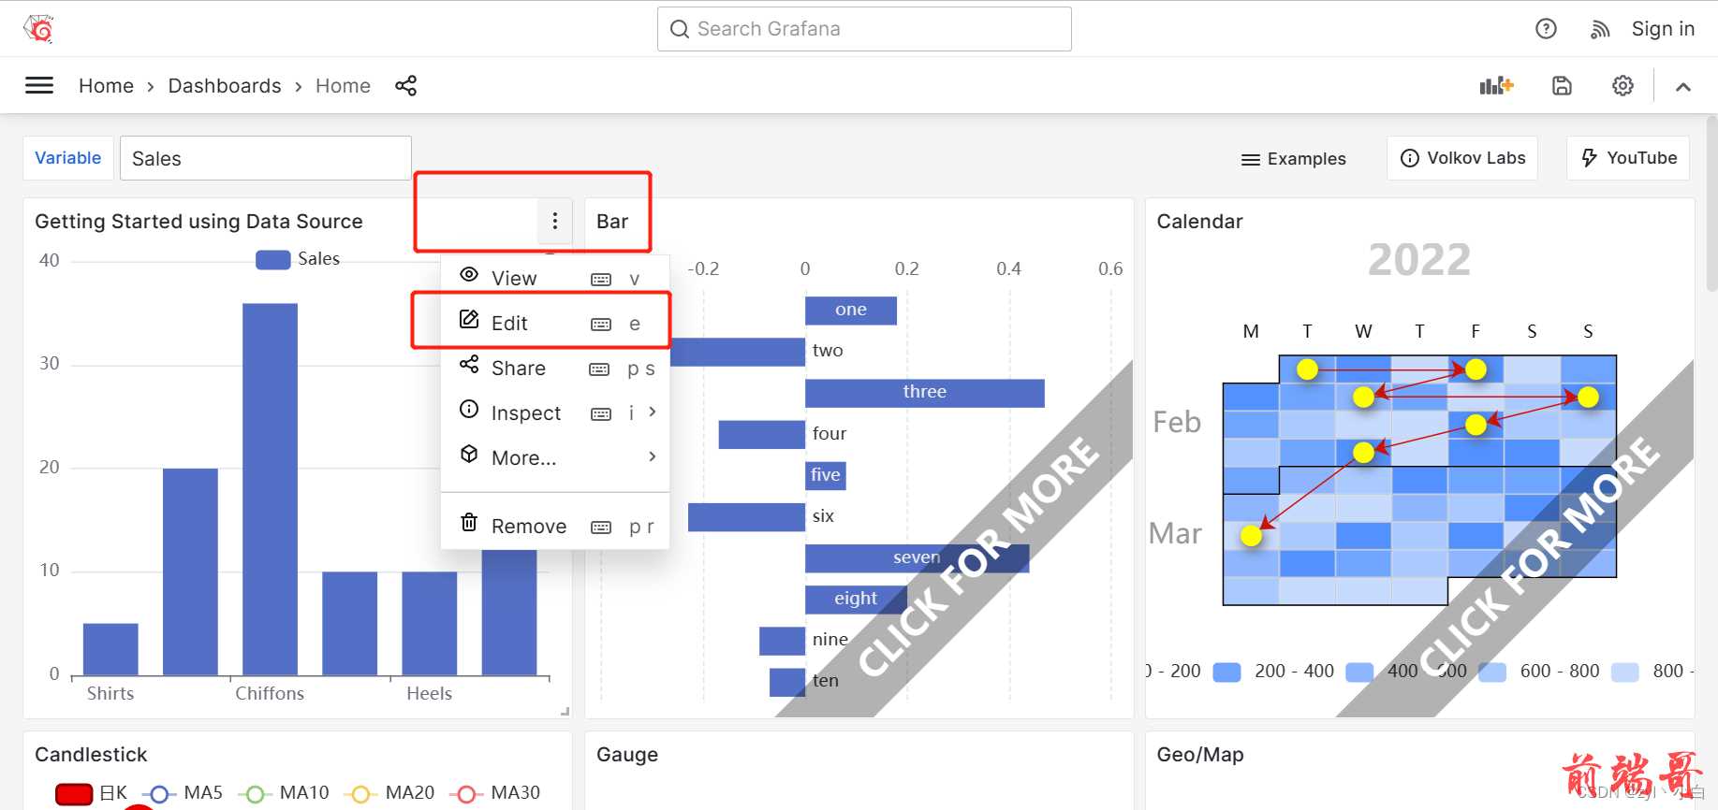Click the Geo/Map panel title
This screenshot has width=1718, height=810.
[1200, 755]
